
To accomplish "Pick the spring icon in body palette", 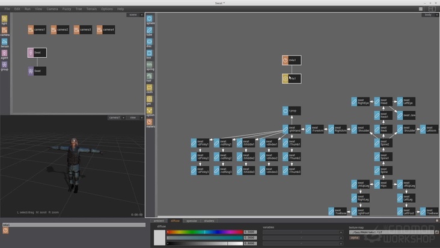I will click(150, 64).
